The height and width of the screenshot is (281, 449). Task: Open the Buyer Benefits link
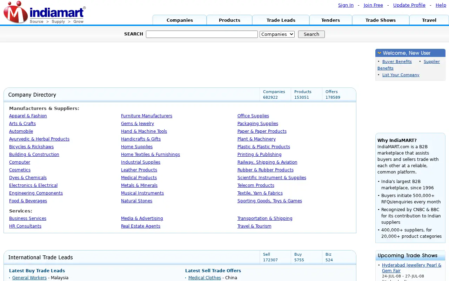coord(397,61)
